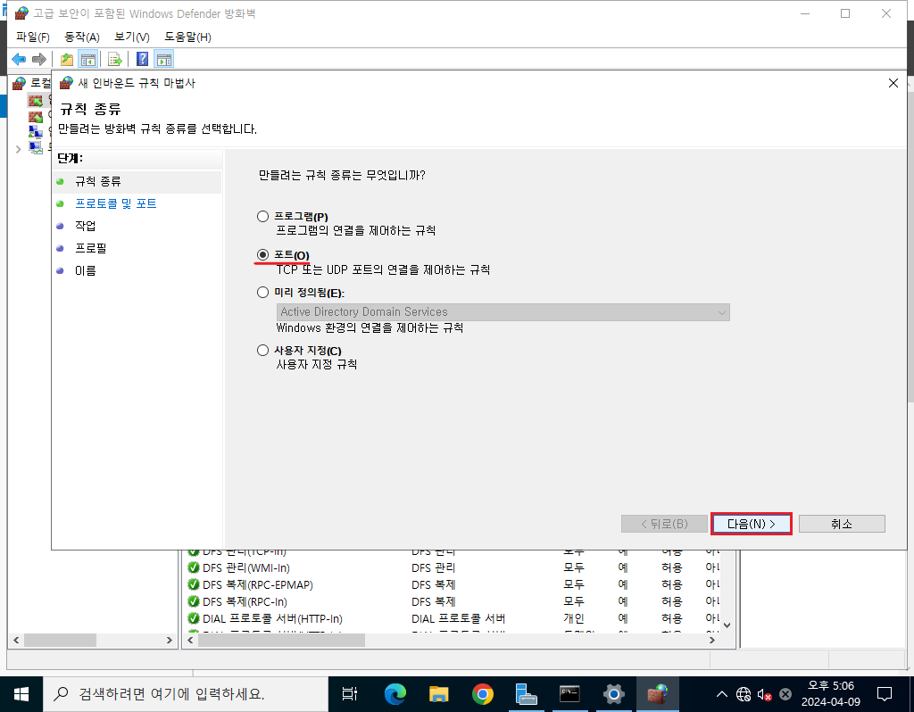Select the 미리 정의됨(E) radio button
Image resolution: width=914 pixels, height=712 pixels.
(x=263, y=293)
